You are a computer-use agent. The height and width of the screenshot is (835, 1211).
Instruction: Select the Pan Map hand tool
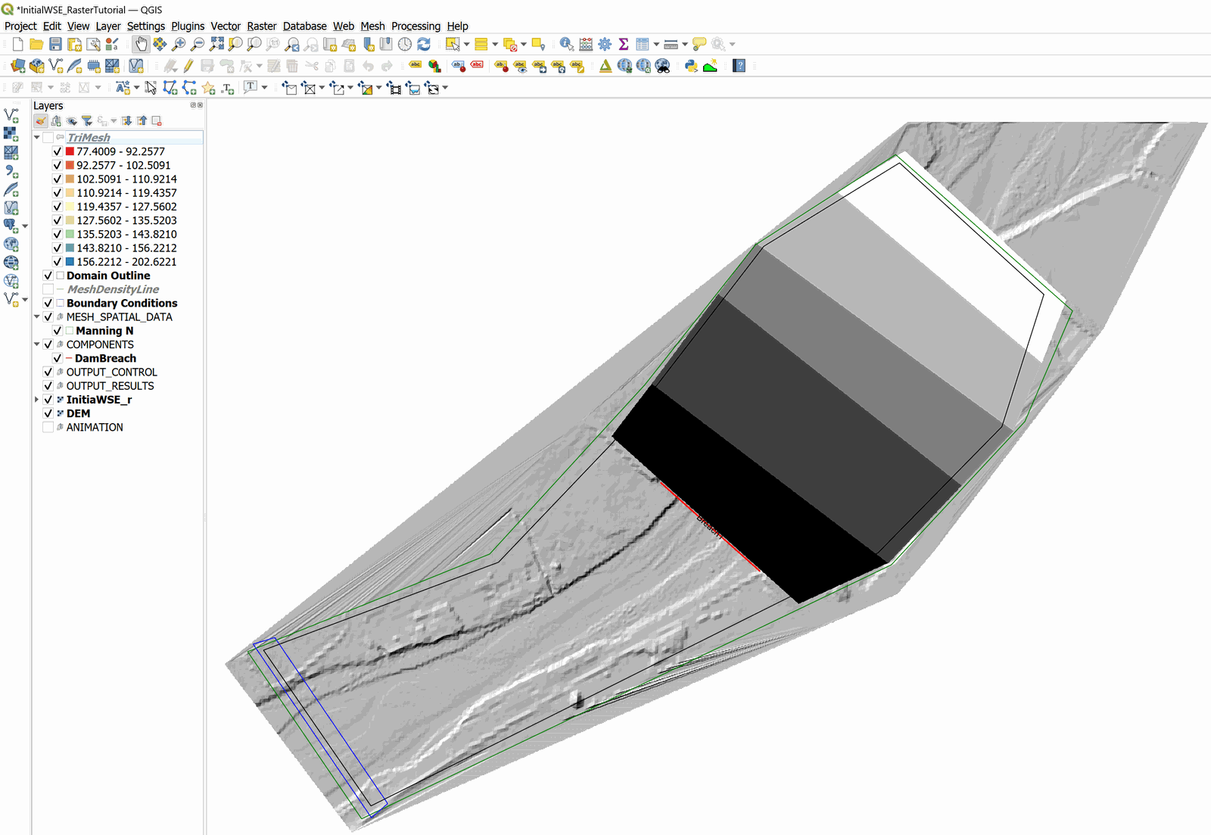[x=141, y=45]
